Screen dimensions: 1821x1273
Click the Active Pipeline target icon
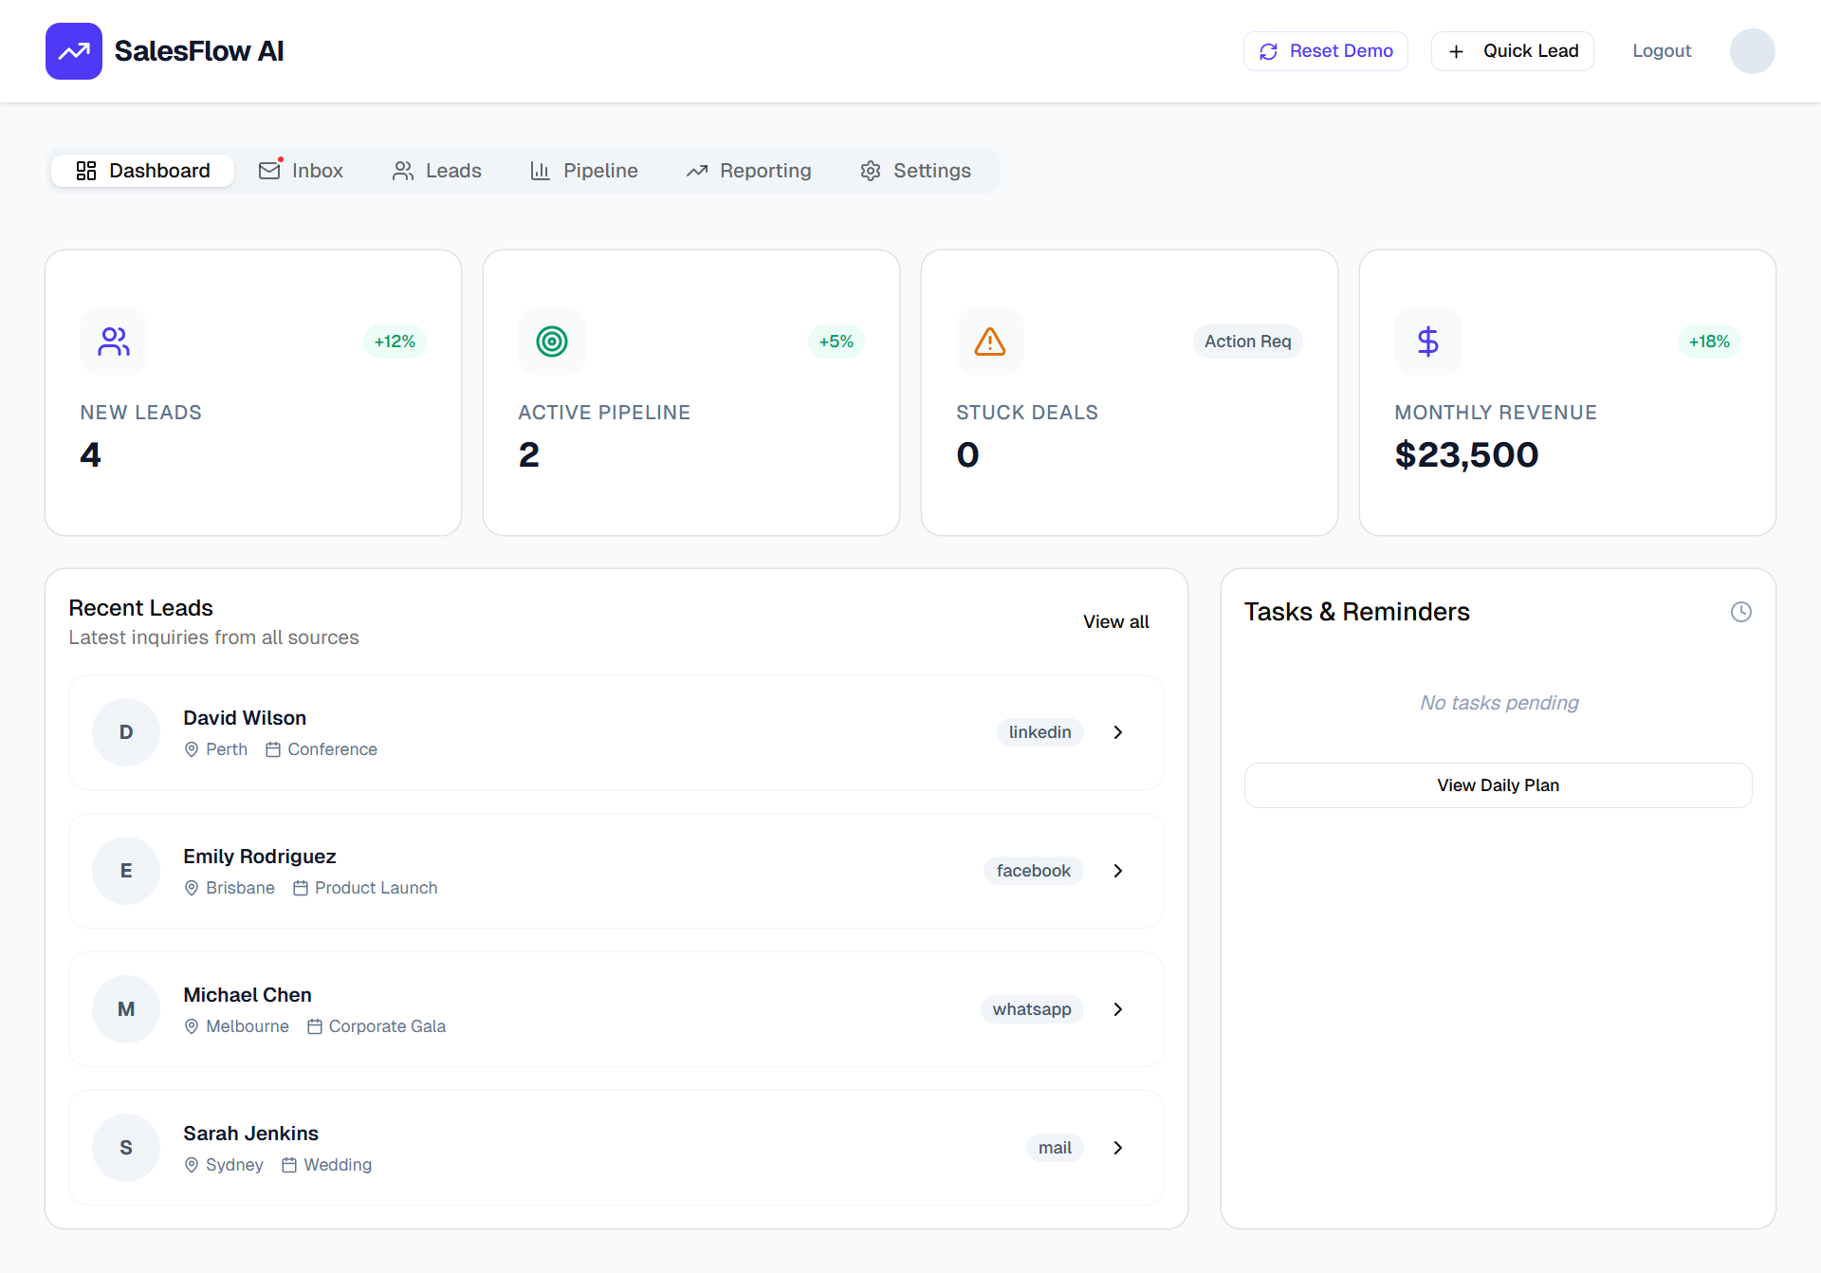pyautogui.click(x=552, y=341)
